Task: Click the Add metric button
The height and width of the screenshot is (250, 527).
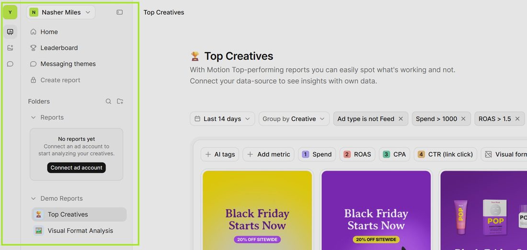Action: [269, 154]
